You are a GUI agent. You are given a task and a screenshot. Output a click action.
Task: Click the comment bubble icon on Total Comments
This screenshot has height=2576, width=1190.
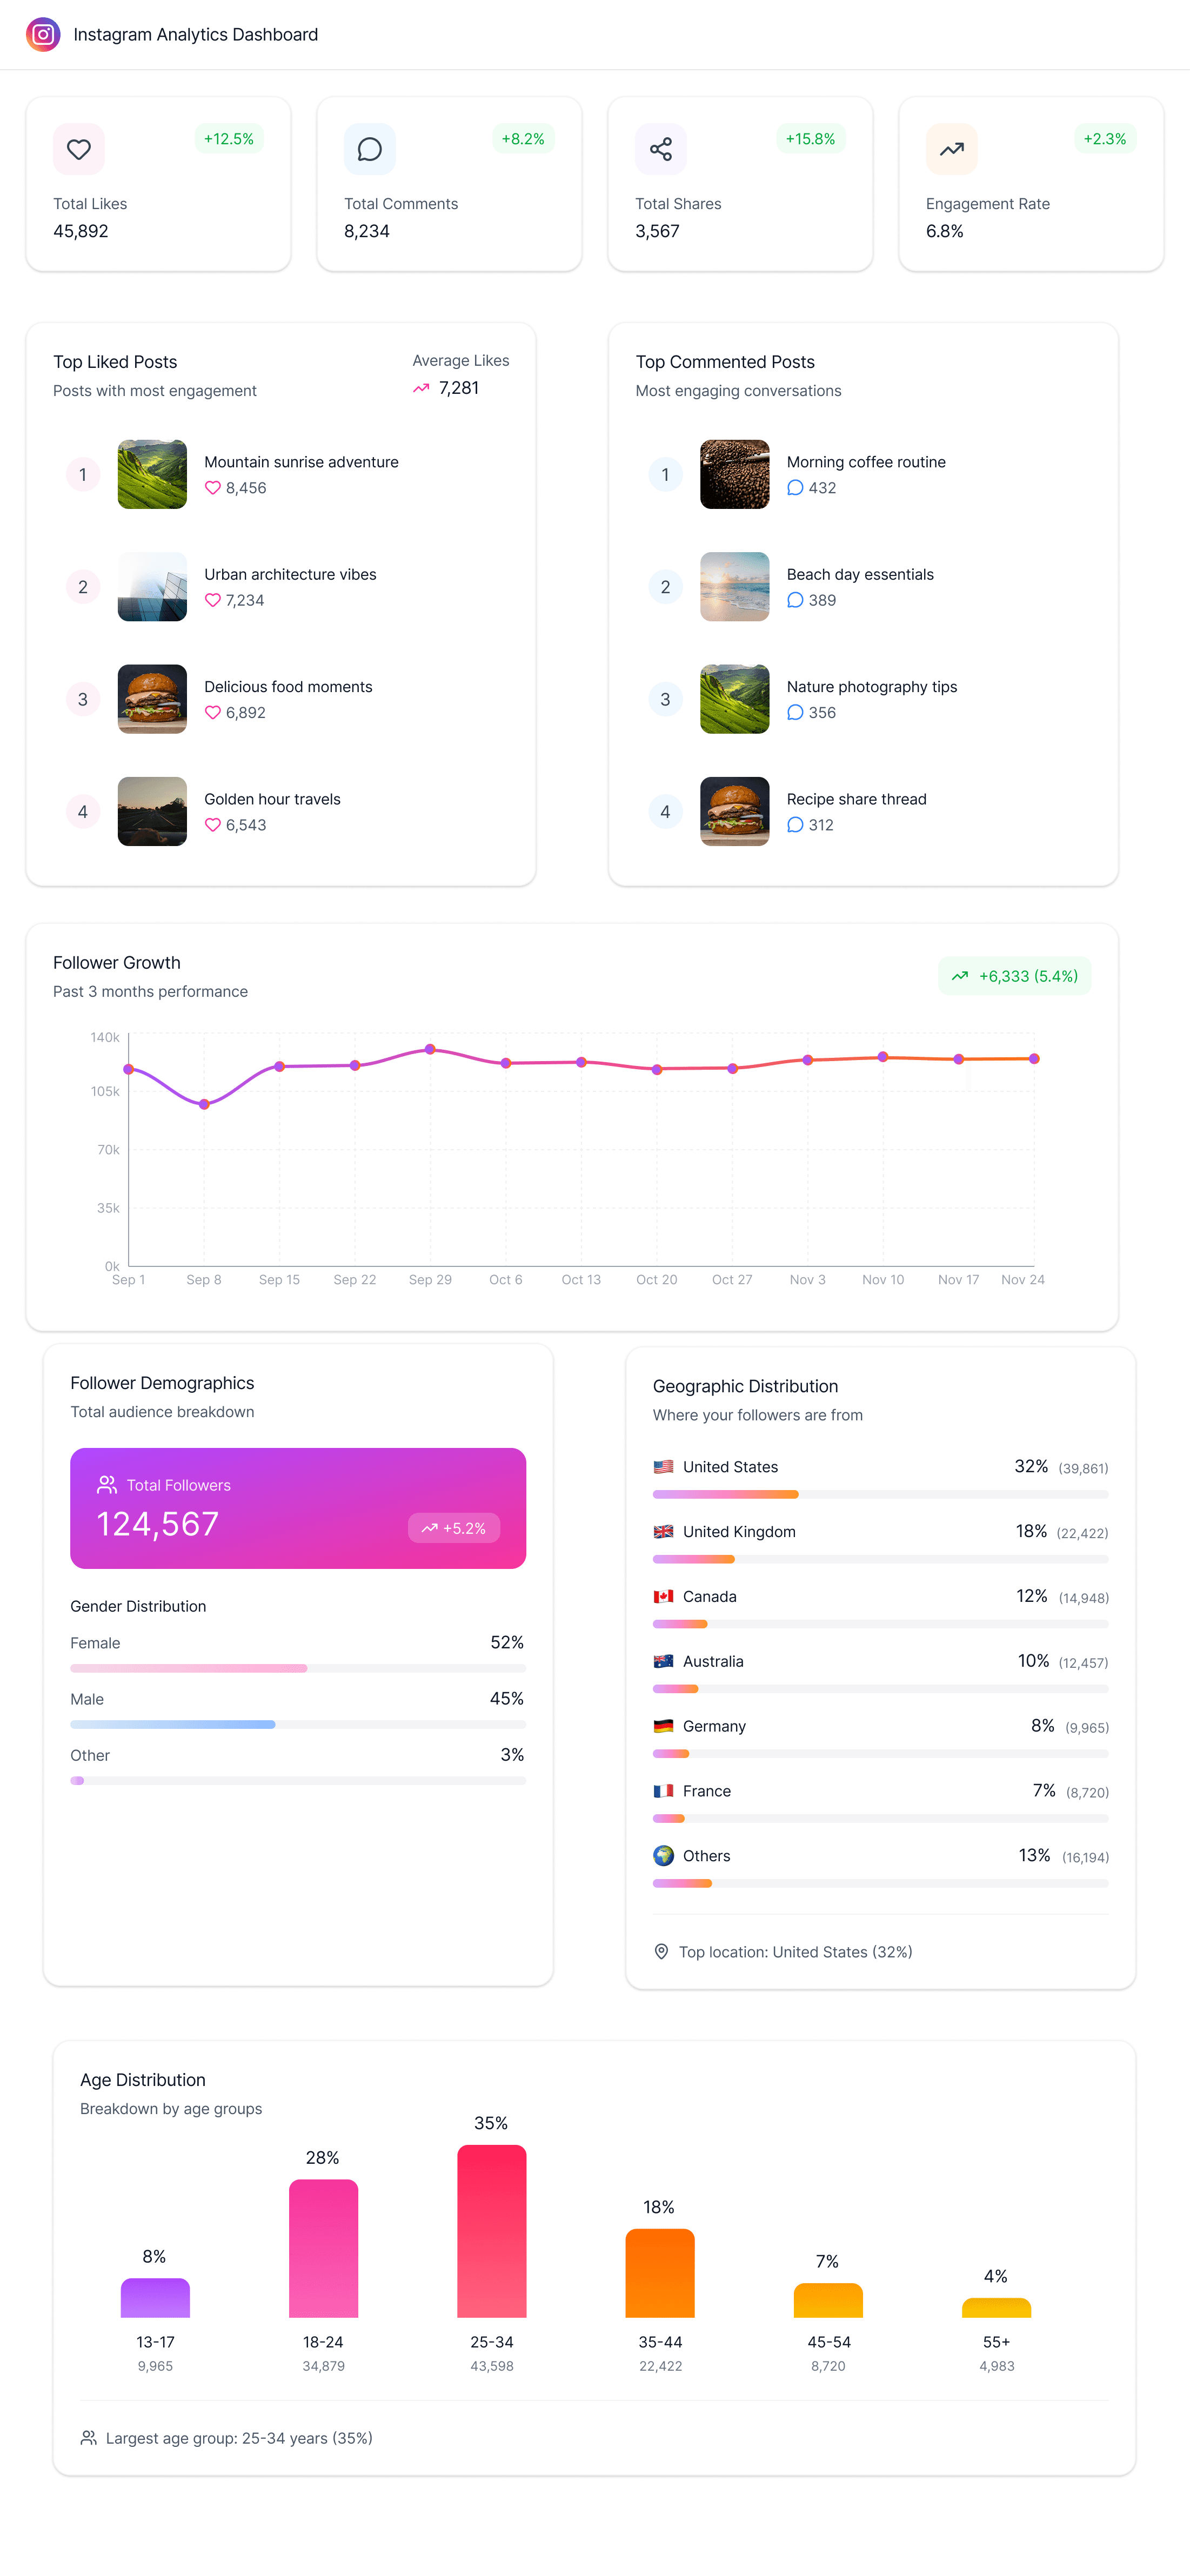370,149
